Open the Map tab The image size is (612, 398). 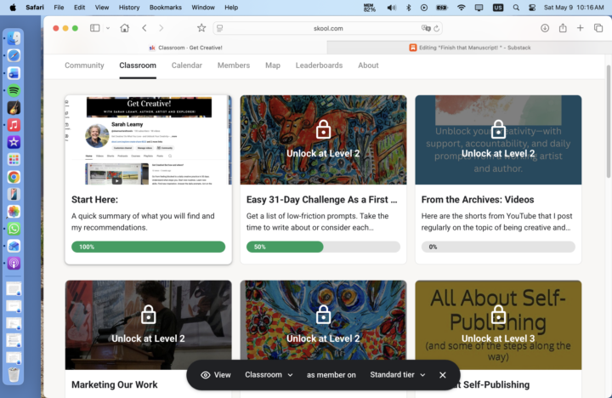273,65
